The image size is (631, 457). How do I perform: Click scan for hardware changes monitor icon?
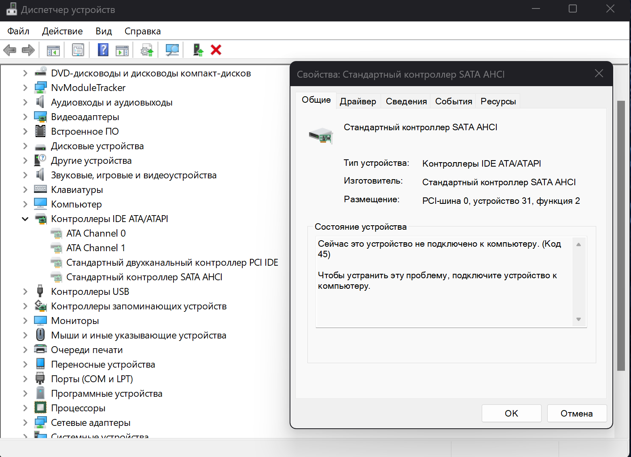pos(172,50)
